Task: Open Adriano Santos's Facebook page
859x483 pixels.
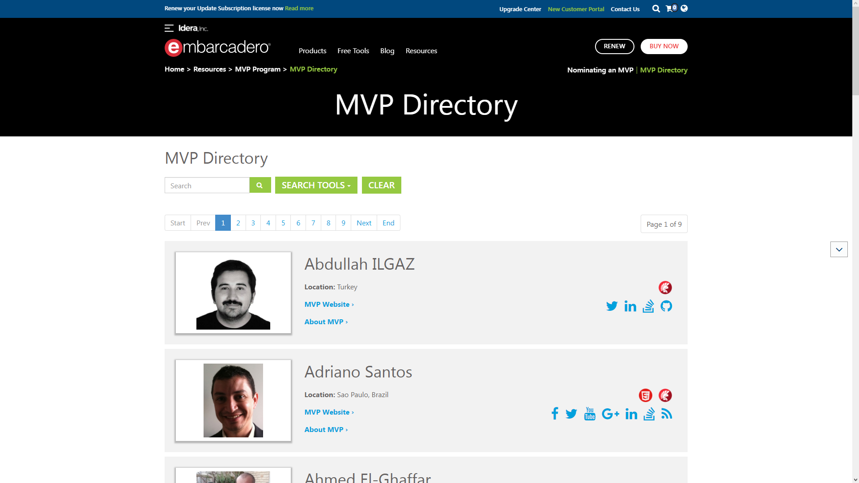Action: tap(555, 414)
